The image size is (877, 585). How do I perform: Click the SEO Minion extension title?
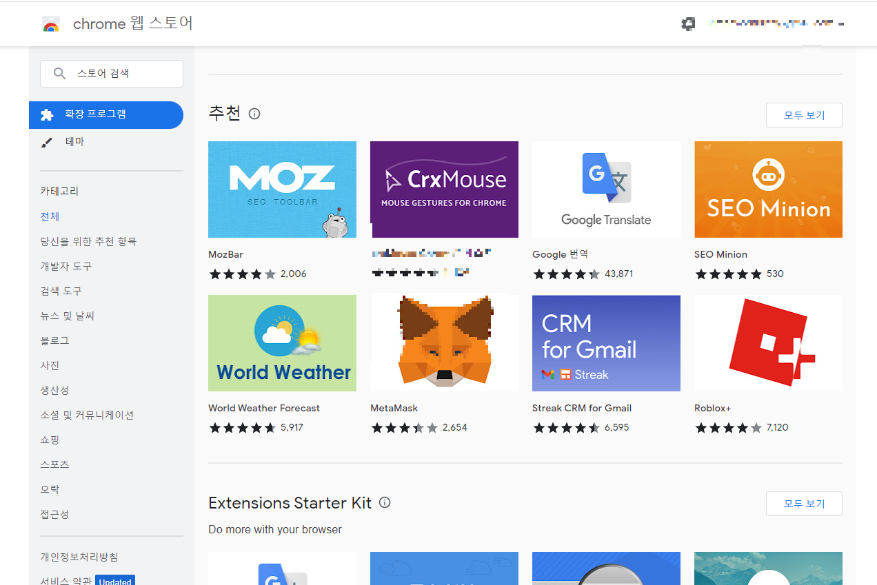click(x=720, y=254)
